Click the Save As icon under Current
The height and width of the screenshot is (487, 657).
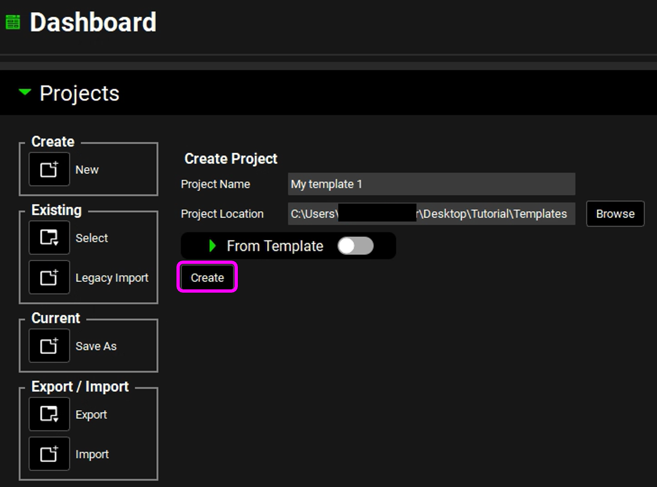(49, 346)
